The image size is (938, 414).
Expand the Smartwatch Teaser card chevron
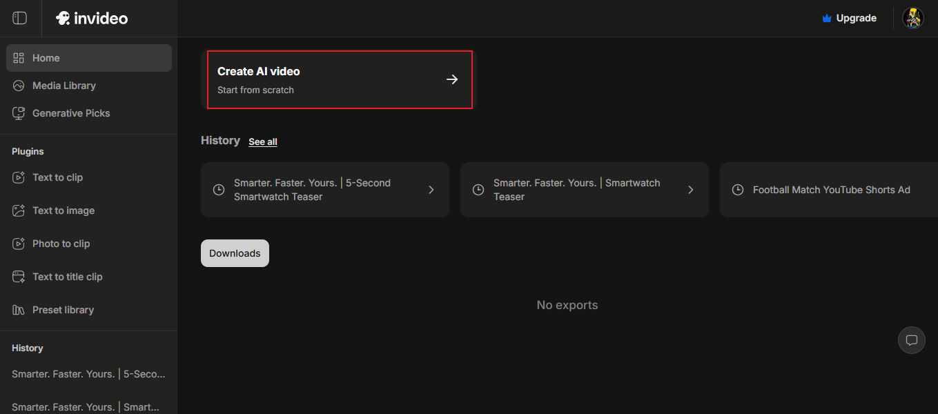tap(691, 190)
